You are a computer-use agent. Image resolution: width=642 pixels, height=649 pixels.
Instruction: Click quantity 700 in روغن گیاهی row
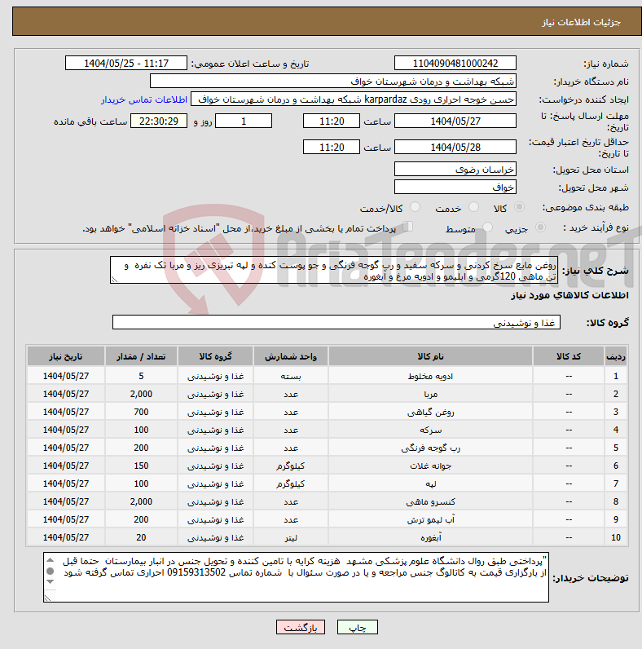click(x=141, y=413)
